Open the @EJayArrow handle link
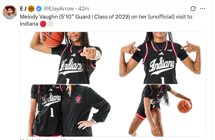 (x=59, y=9)
